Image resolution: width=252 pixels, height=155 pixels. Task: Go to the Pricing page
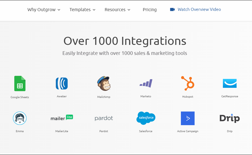pyautogui.click(x=150, y=10)
